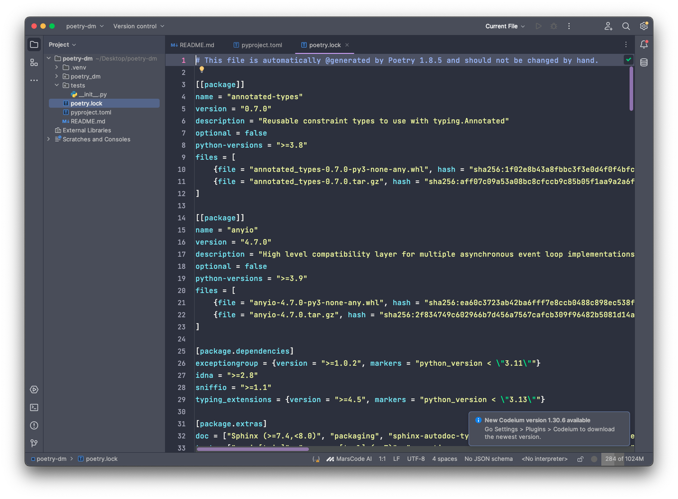Open the Current File run configuration dropdown
The height and width of the screenshot is (499, 678).
point(505,26)
